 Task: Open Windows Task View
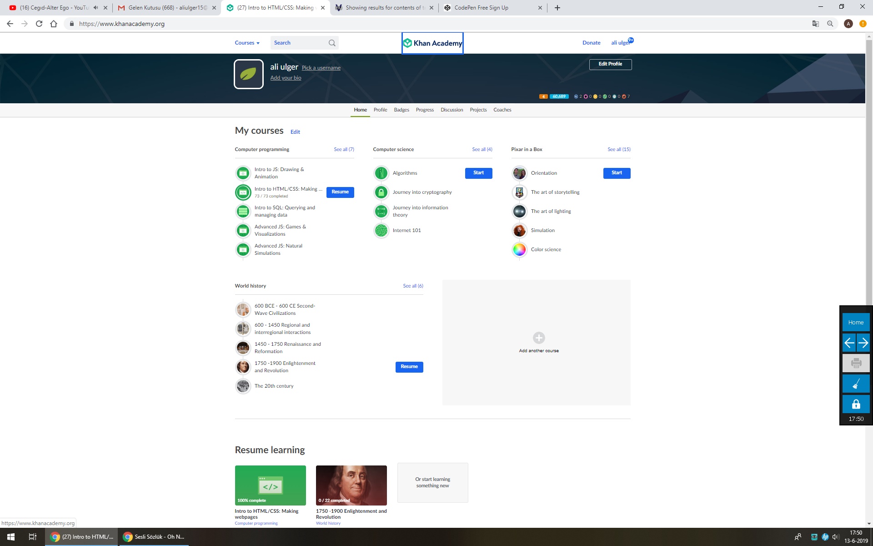tap(33, 537)
